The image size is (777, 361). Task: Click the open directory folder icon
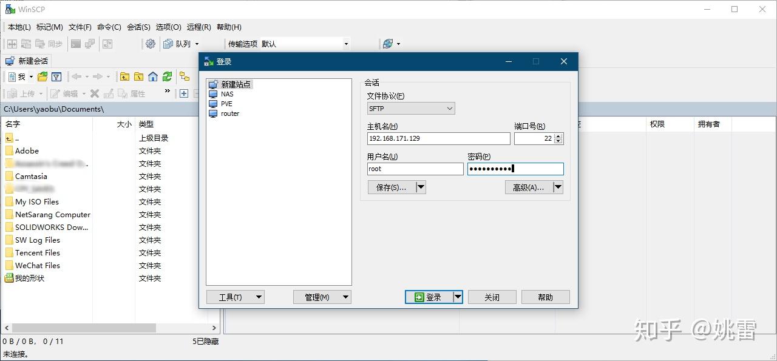(x=42, y=76)
